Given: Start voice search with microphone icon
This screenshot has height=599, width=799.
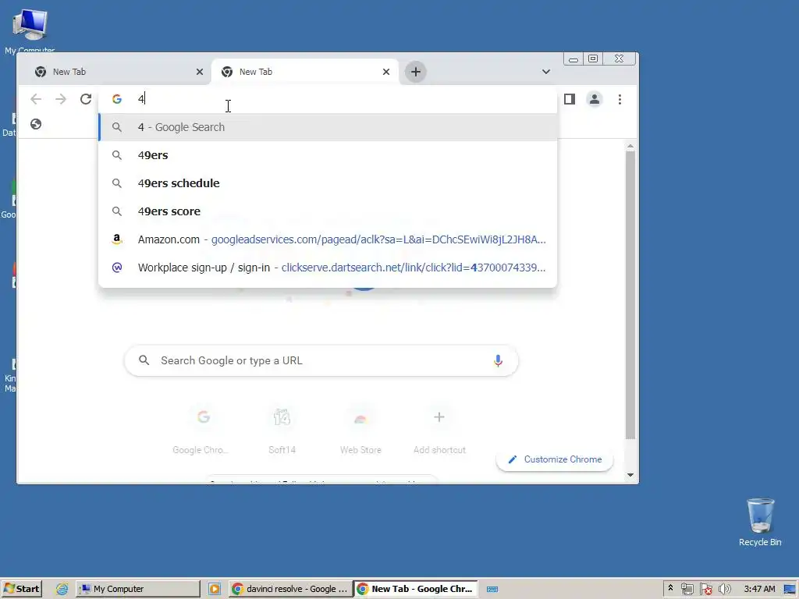Looking at the screenshot, I should 498,360.
